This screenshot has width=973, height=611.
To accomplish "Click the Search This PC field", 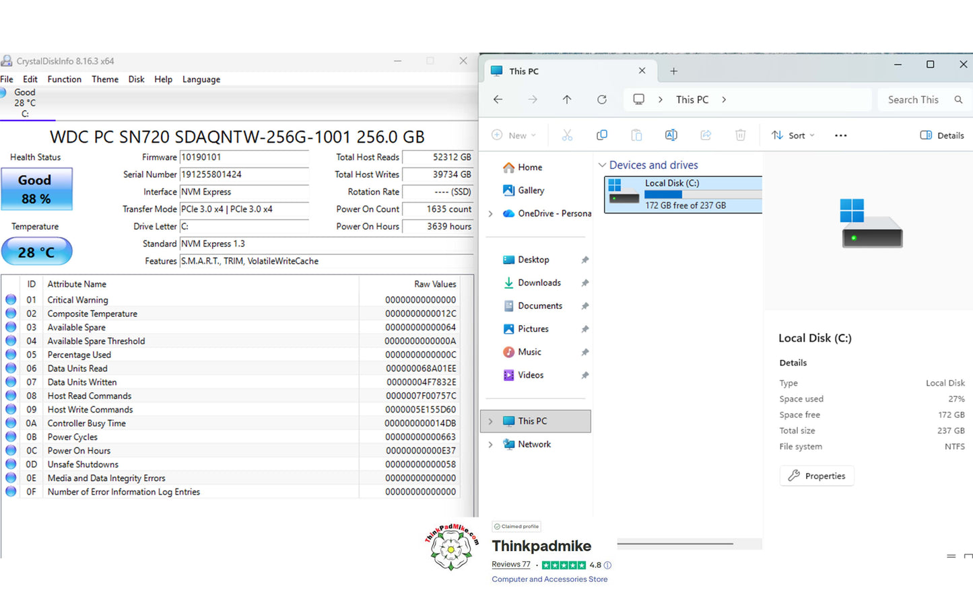I will click(918, 100).
